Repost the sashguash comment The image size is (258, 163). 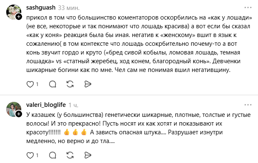tap(70, 84)
